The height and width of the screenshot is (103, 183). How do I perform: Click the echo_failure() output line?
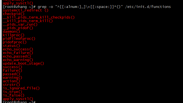click(18, 53)
